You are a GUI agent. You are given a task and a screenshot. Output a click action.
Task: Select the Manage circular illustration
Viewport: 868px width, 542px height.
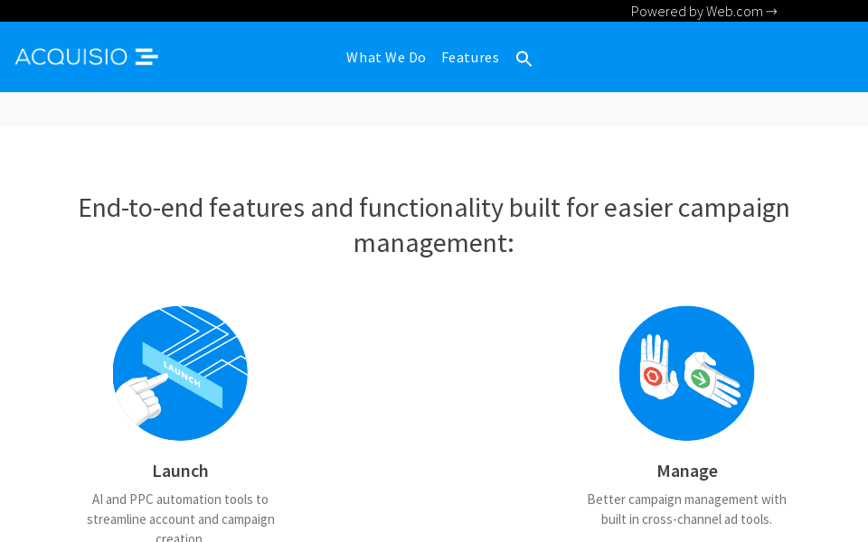click(x=686, y=373)
